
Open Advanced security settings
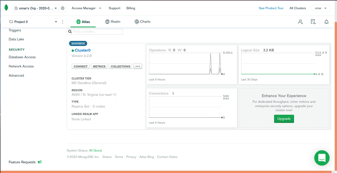pyautogui.click(x=16, y=75)
